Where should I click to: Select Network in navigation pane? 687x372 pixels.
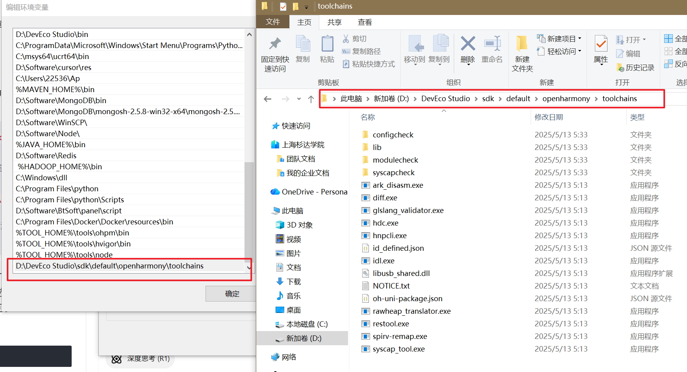click(x=283, y=357)
